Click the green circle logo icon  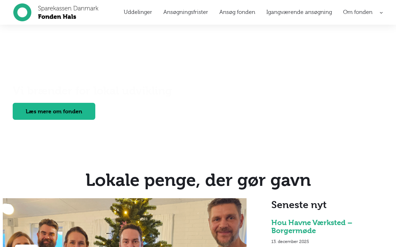click(22, 12)
